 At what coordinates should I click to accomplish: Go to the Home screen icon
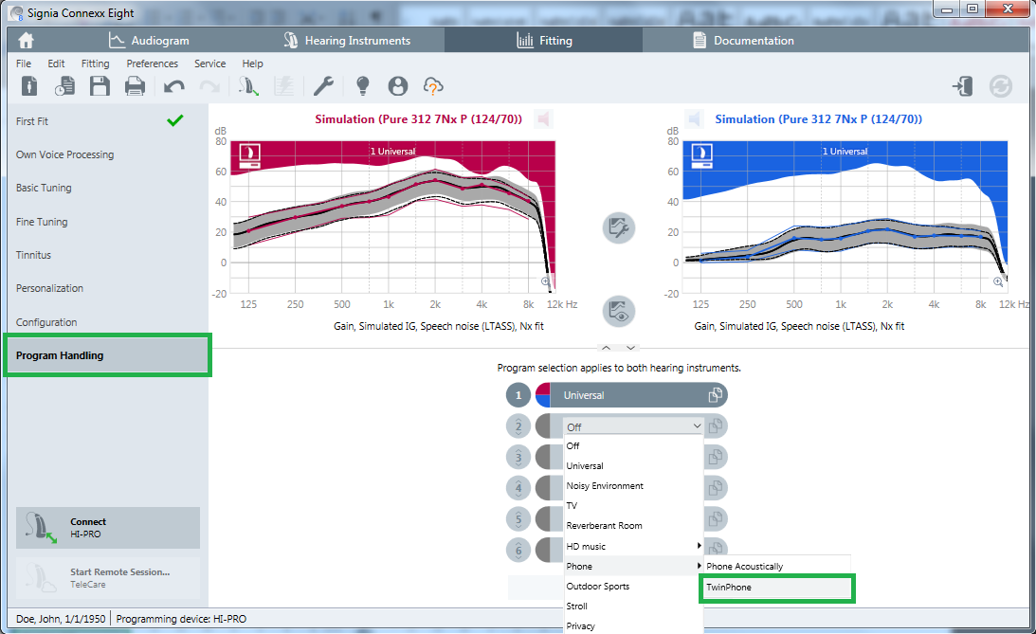point(26,41)
